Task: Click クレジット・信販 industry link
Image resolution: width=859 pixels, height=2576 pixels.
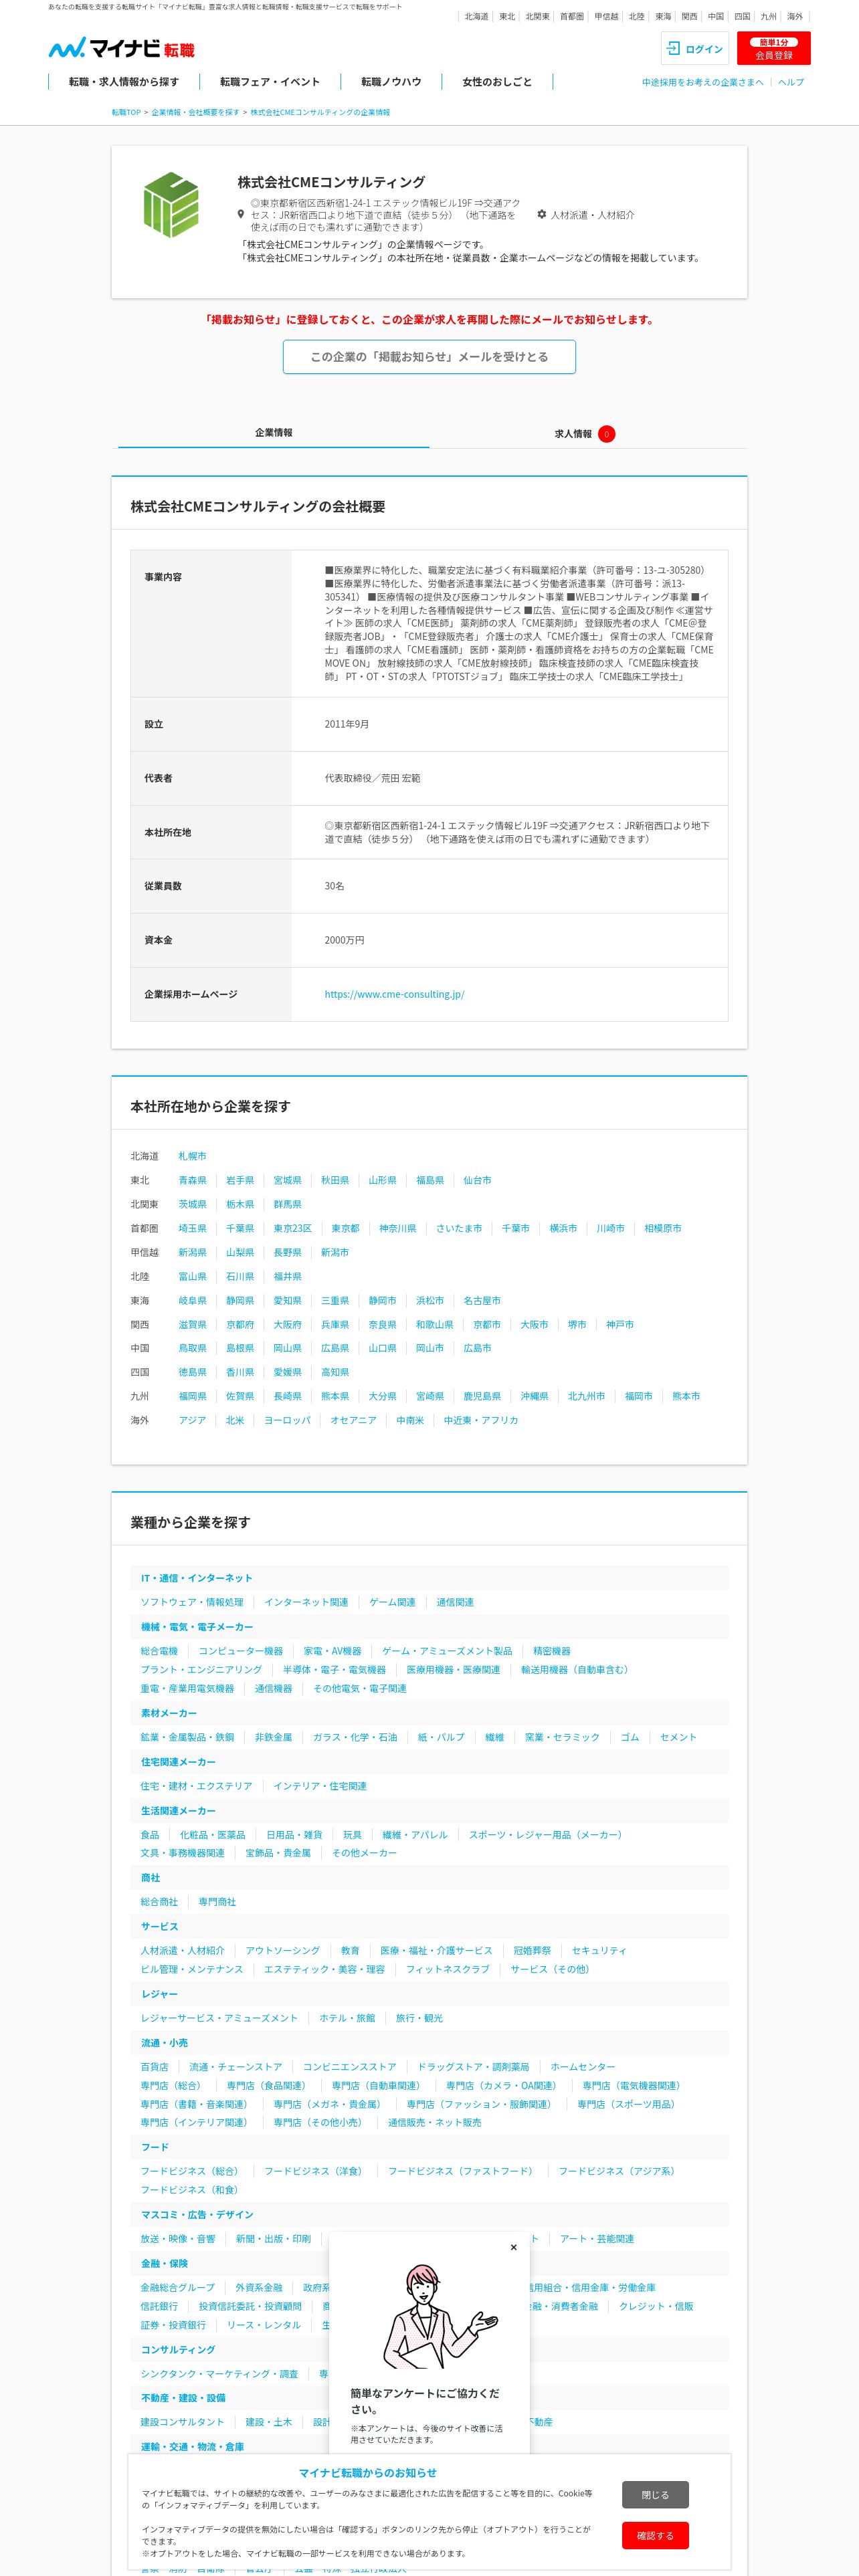Action: (656, 2306)
